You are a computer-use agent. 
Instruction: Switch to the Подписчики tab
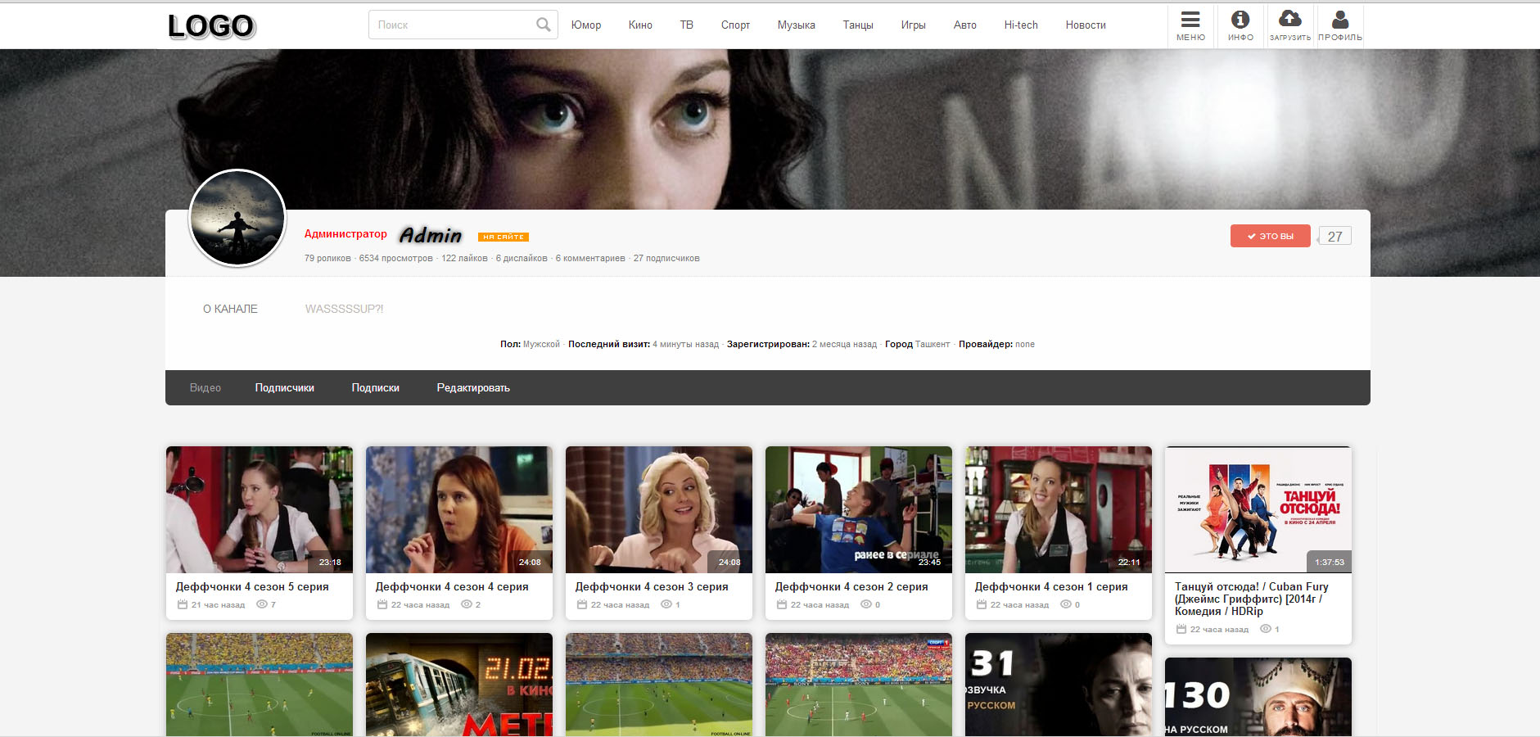(285, 387)
